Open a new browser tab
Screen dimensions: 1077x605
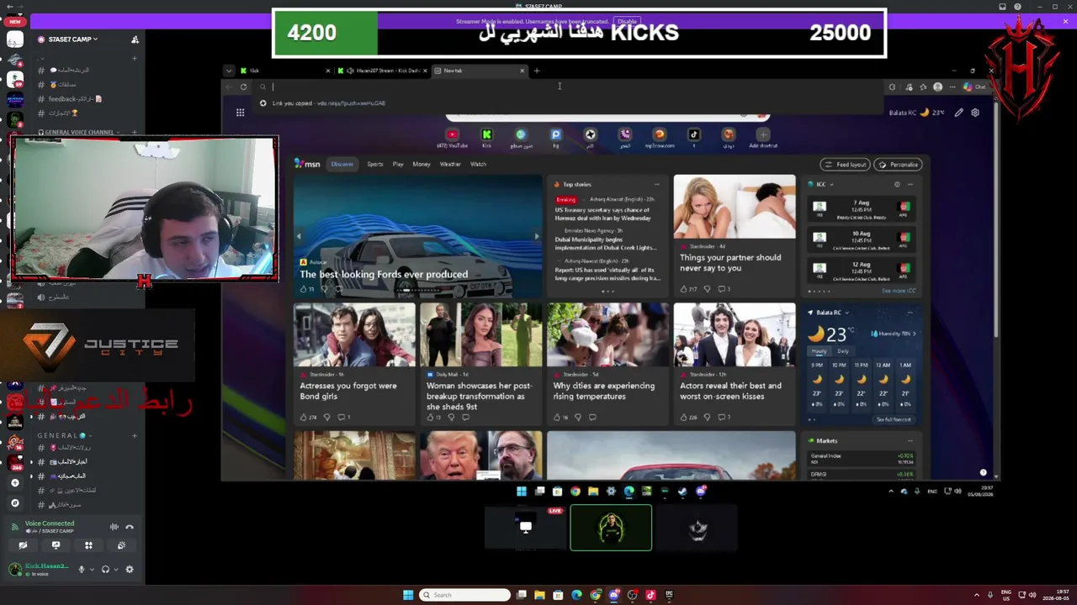[537, 71]
